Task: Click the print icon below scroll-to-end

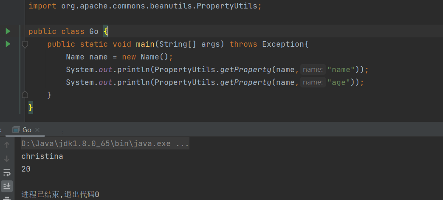Action: 7,197
